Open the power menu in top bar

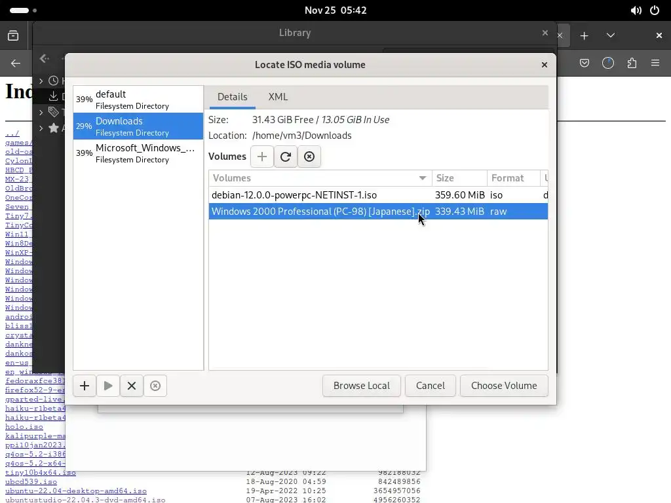(x=655, y=10)
